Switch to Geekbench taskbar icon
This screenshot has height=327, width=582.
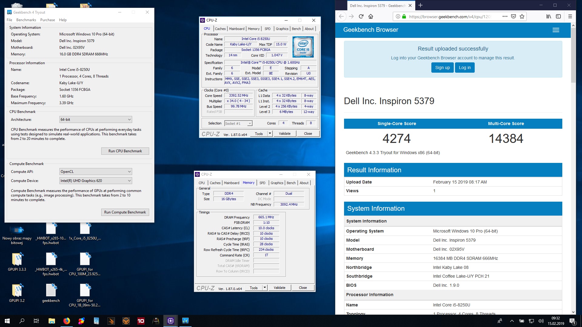point(186,321)
